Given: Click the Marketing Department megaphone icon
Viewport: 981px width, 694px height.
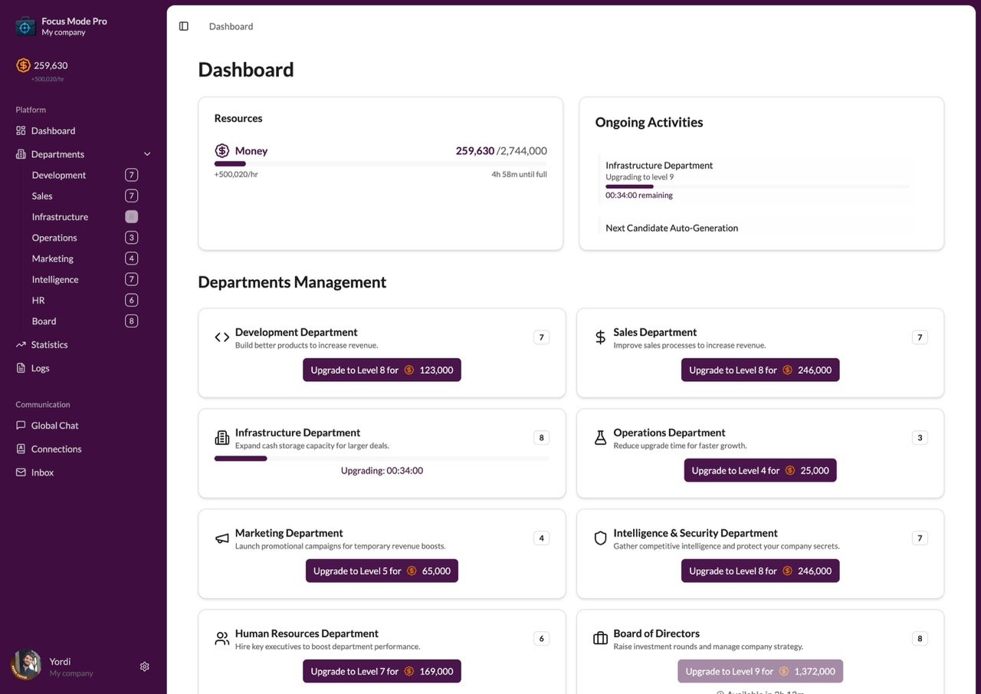Looking at the screenshot, I should [221, 537].
